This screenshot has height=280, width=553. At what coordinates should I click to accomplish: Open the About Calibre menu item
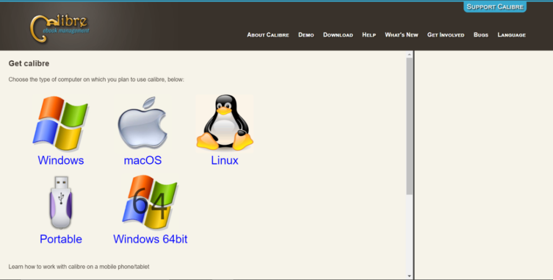point(268,35)
